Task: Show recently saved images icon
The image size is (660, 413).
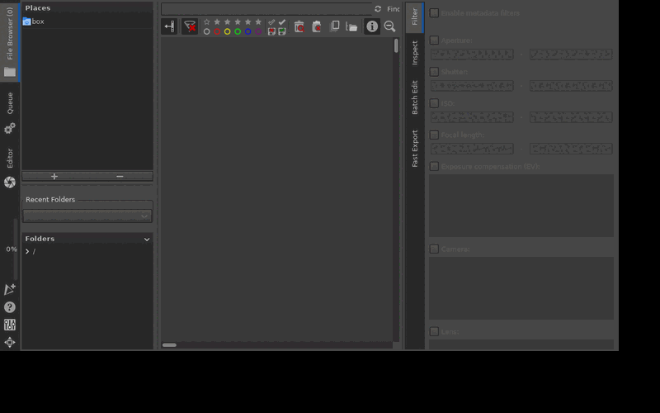Action: coord(282,31)
